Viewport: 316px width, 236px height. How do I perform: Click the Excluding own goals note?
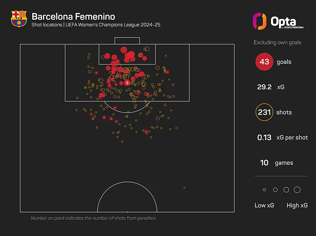[277, 42]
